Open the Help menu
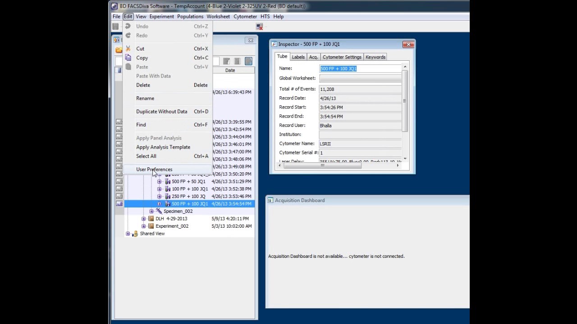 (x=279, y=17)
